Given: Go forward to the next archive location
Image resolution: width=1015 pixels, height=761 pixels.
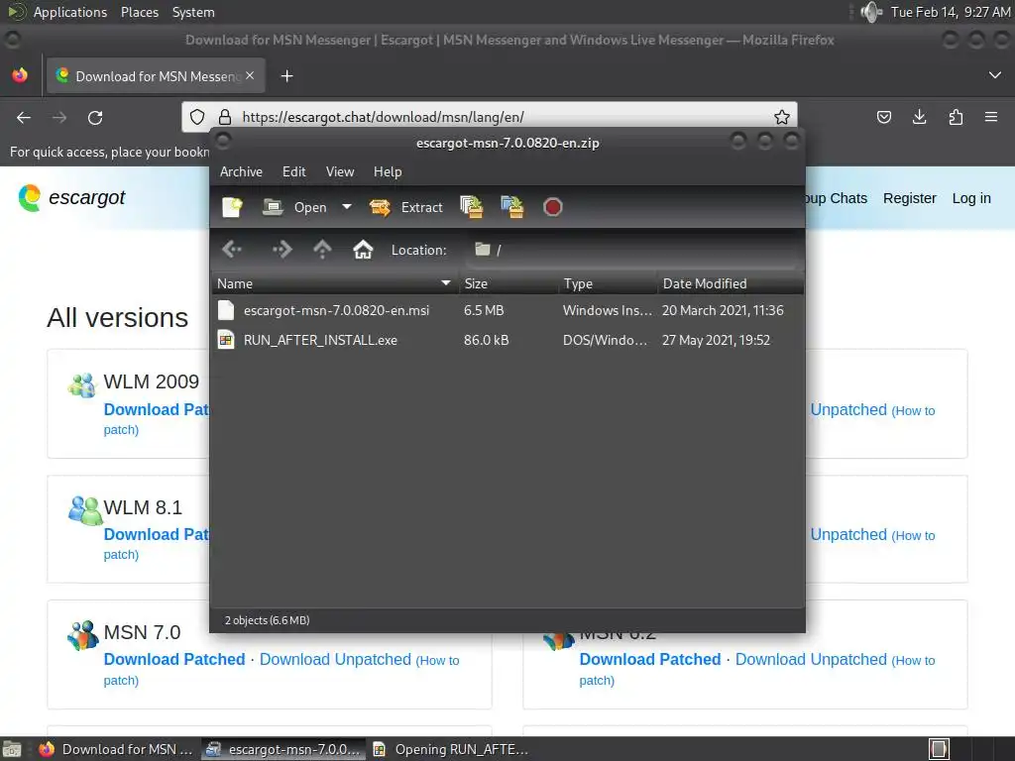Looking at the screenshot, I should tap(282, 249).
